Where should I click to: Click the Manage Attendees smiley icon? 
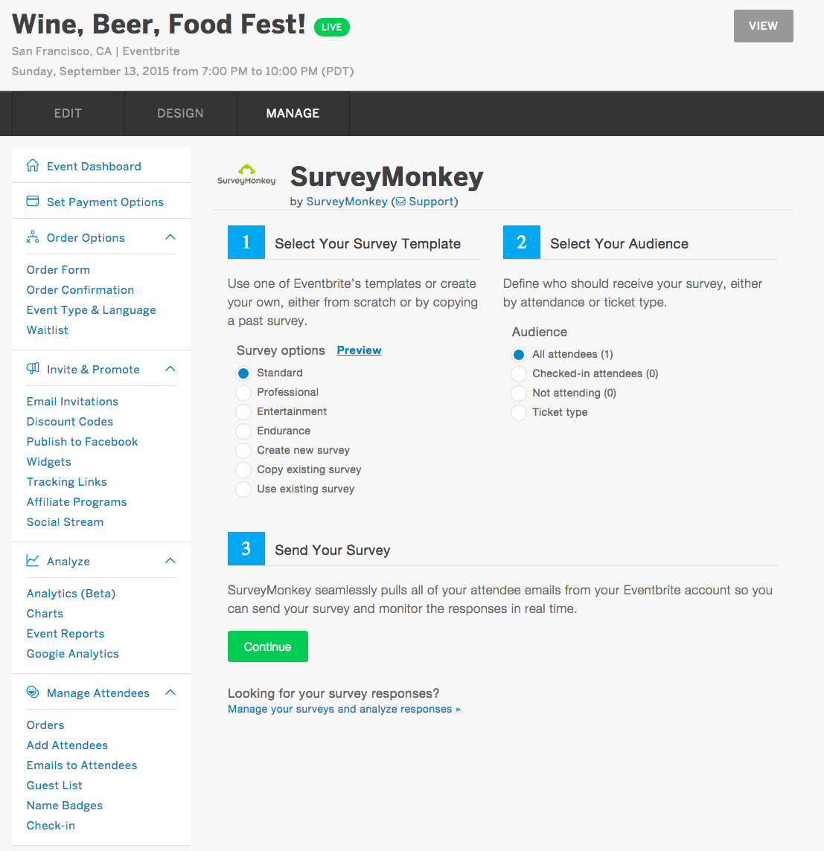pos(31,692)
